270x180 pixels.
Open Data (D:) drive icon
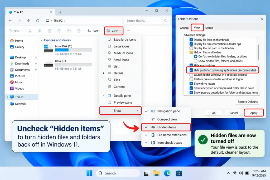point(49,65)
